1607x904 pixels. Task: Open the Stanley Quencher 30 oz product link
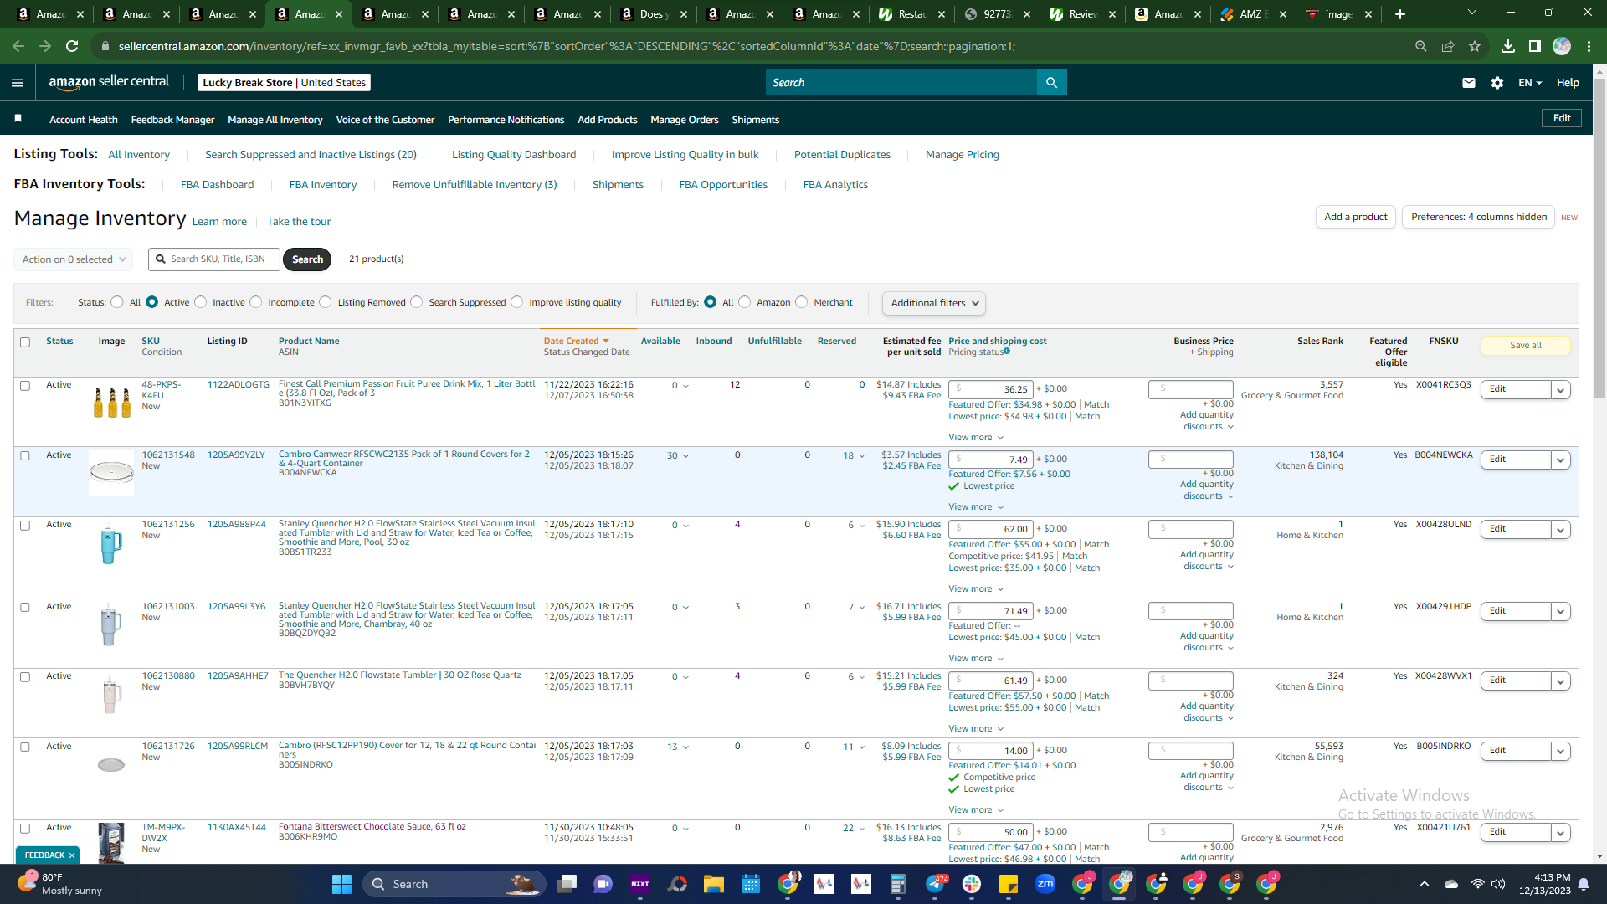click(407, 533)
